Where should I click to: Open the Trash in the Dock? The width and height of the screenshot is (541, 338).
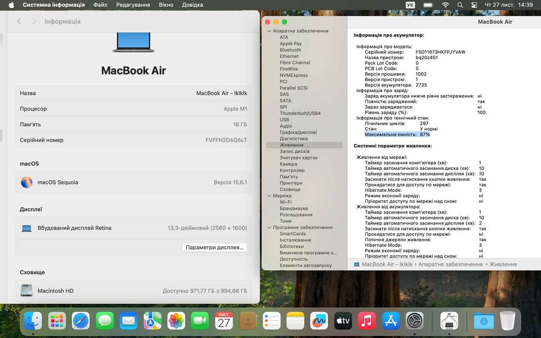click(x=507, y=321)
